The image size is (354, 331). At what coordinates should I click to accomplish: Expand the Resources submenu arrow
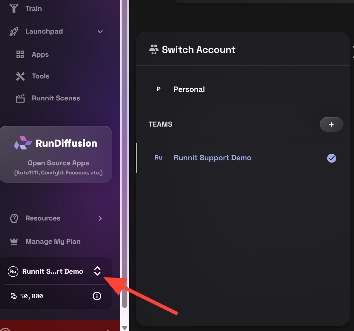pos(100,218)
